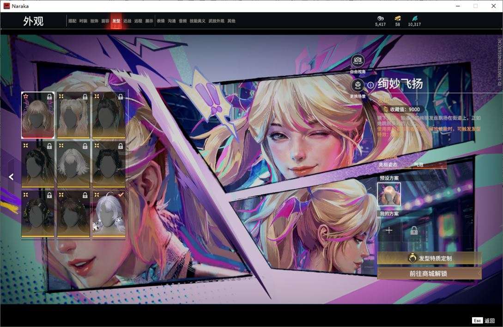
Task: Click the 收藏值: 9000 label
Action: 405,109
